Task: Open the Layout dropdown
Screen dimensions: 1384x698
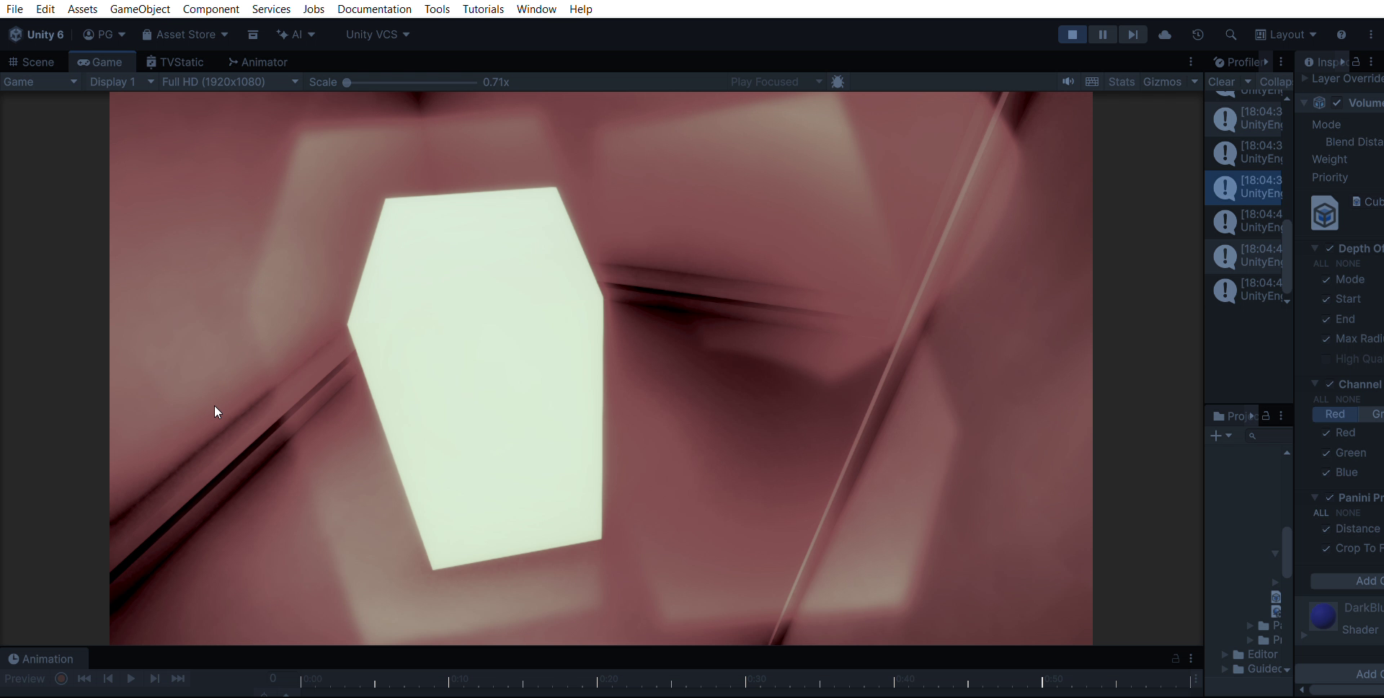Action: [1286, 35]
